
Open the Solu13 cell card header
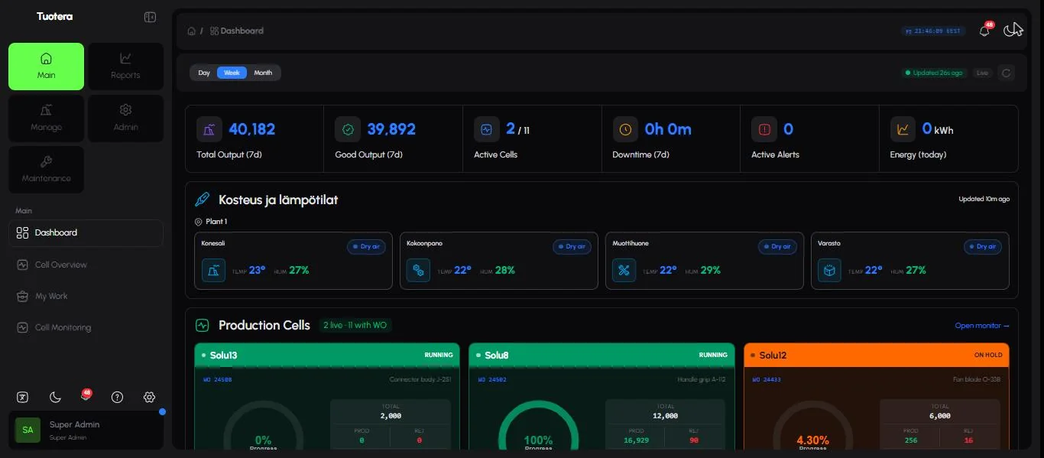point(327,355)
